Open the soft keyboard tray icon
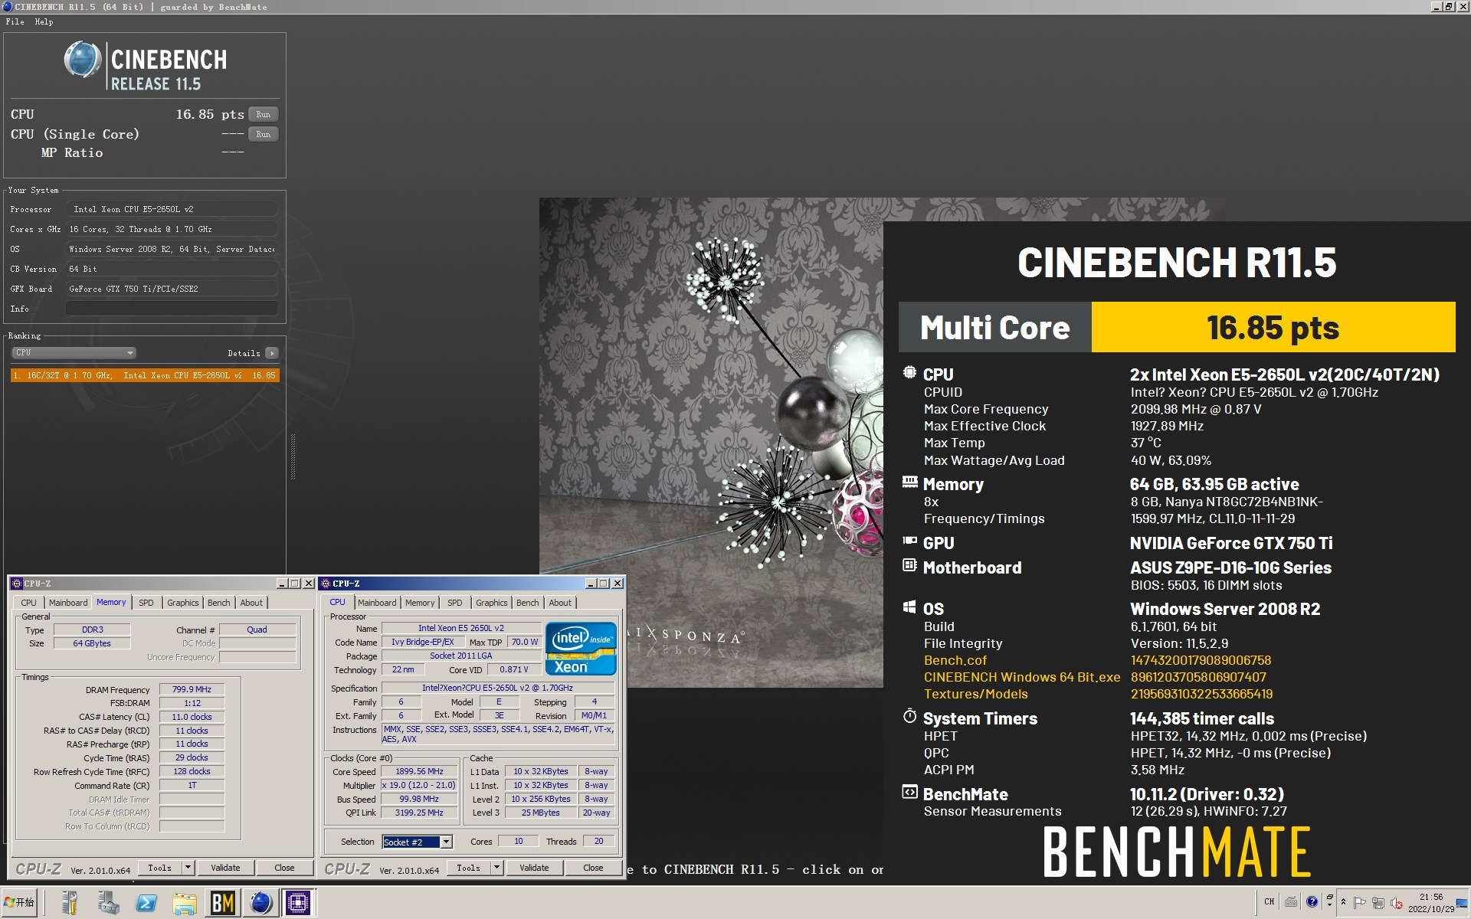The width and height of the screenshot is (1471, 919). (1291, 901)
